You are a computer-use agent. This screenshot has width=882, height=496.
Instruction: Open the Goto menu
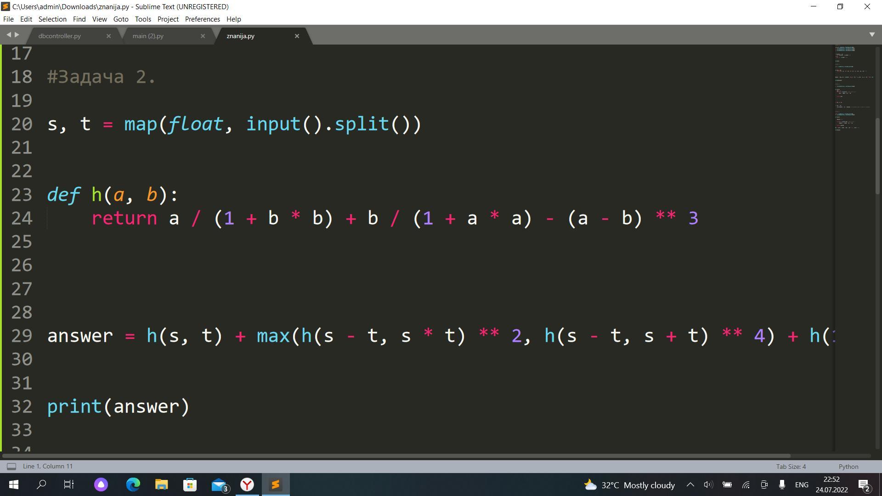point(121,19)
